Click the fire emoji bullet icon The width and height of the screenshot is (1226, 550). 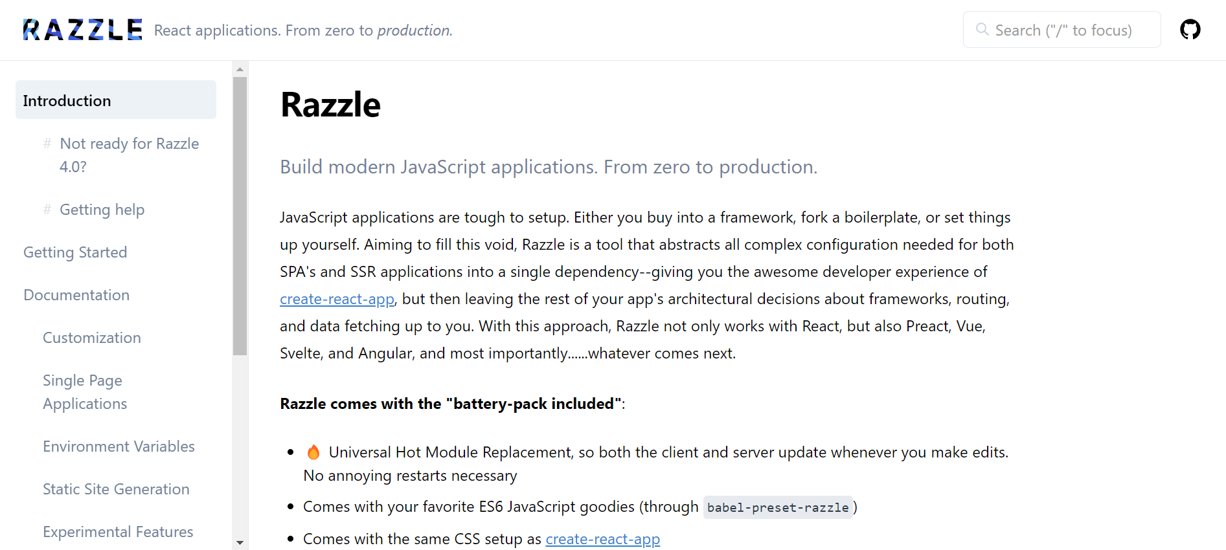pos(313,452)
